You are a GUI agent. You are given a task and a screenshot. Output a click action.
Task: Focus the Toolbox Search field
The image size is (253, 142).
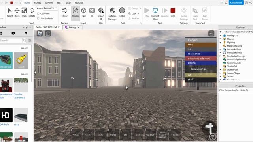coord(11,40)
